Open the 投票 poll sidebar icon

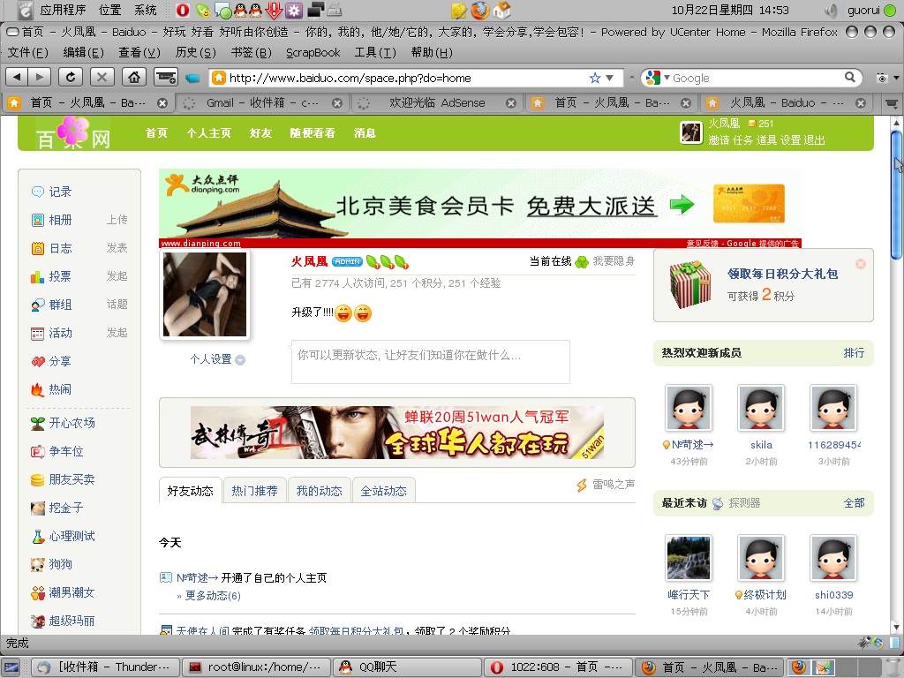[37, 276]
